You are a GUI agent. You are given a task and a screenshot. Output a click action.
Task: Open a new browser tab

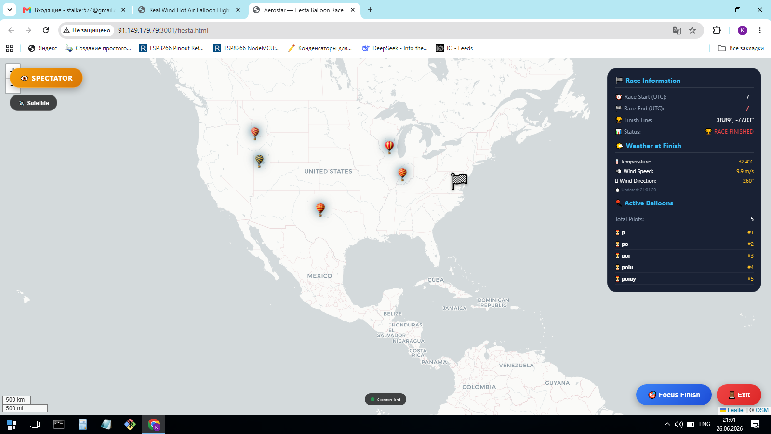[x=370, y=10]
